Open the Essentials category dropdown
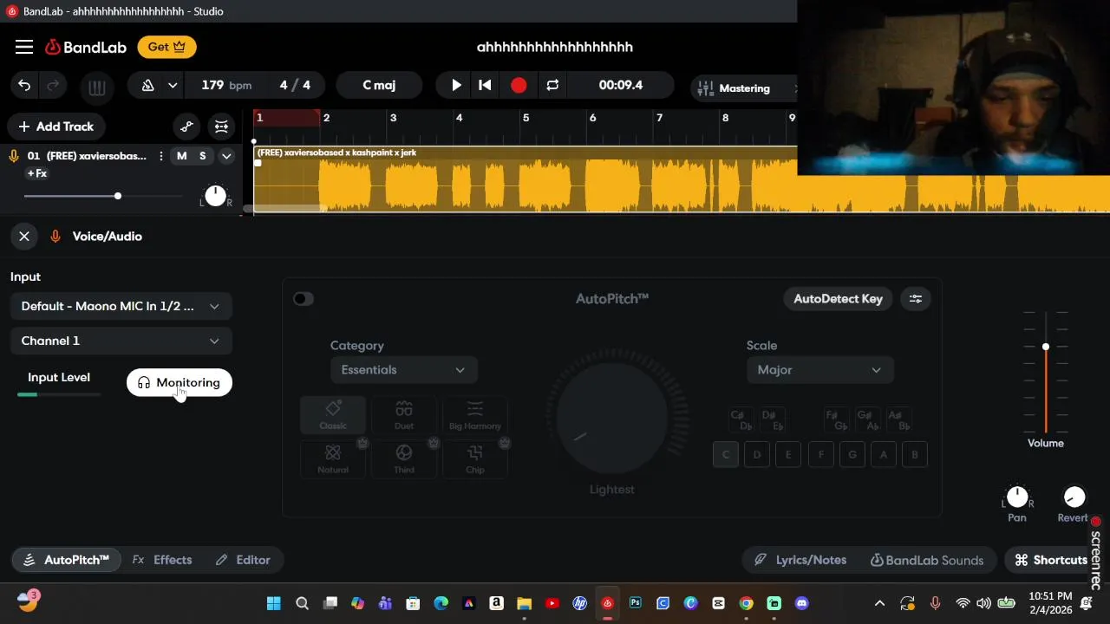This screenshot has width=1110, height=624. click(403, 370)
